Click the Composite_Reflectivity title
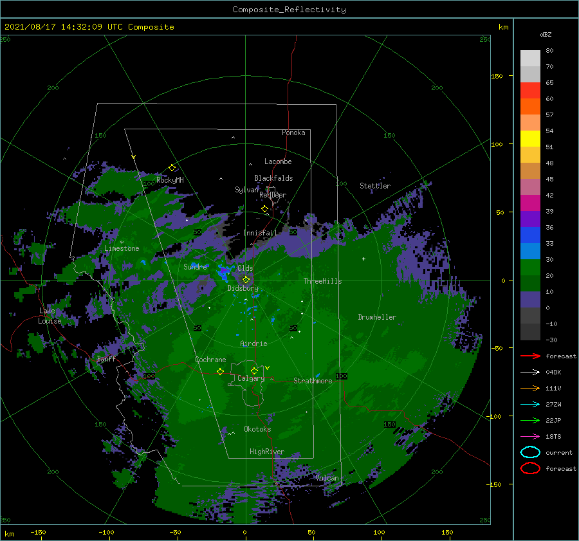This screenshot has width=579, height=541. [x=289, y=10]
